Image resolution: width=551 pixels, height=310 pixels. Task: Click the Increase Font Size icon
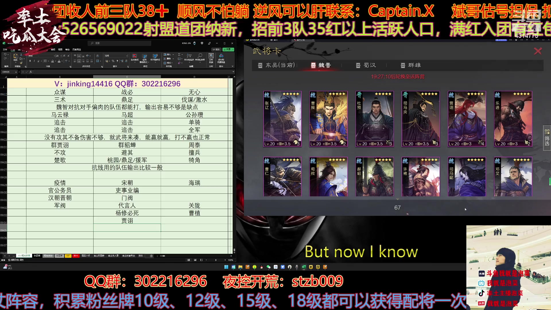[64, 56]
